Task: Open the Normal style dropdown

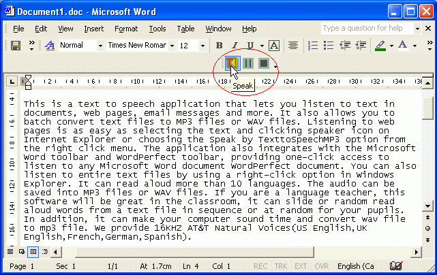Action: (100, 46)
